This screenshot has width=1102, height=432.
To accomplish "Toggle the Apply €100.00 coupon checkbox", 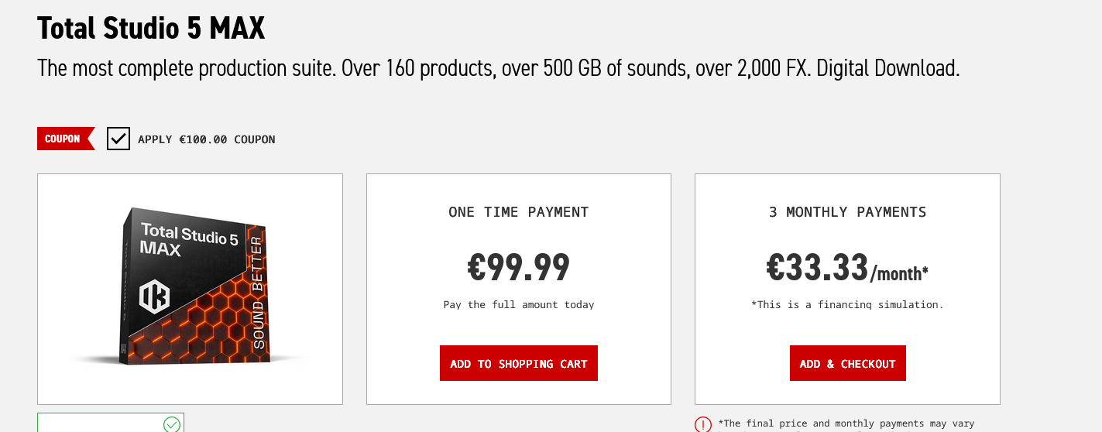I will point(118,139).
